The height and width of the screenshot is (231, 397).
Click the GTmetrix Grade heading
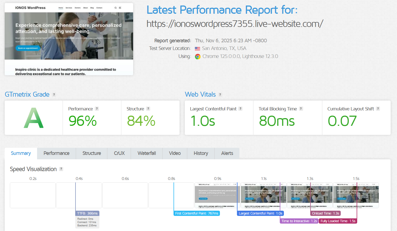click(x=27, y=94)
